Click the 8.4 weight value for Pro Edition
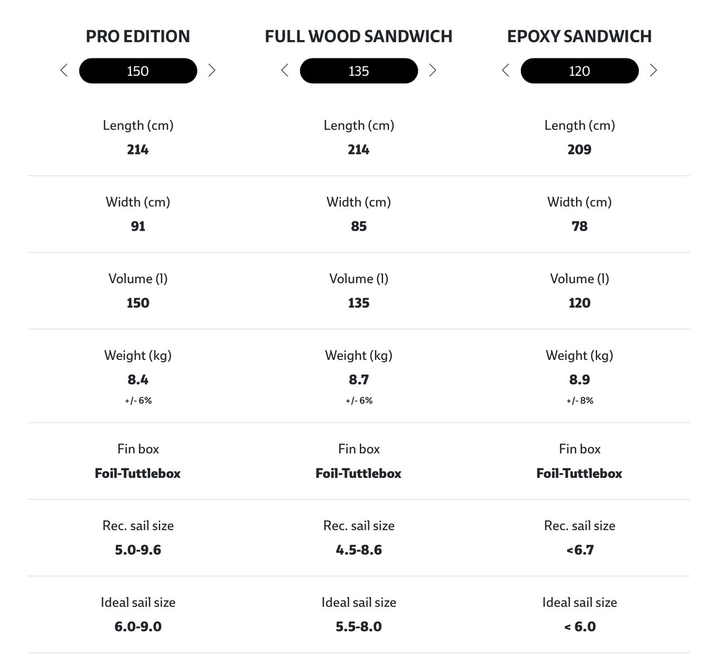The height and width of the screenshot is (654, 713). (x=138, y=380)
